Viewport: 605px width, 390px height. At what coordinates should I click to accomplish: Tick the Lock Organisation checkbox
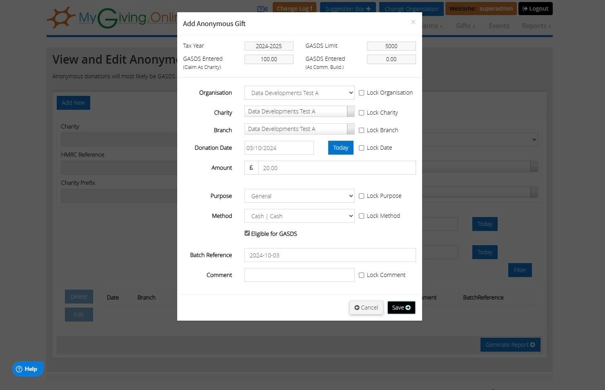coord(361,93)
